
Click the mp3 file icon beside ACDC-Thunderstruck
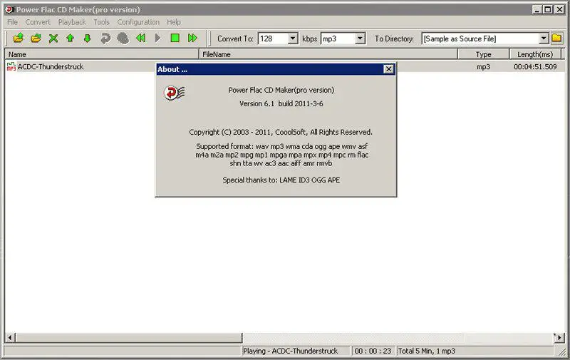(11, 66)
